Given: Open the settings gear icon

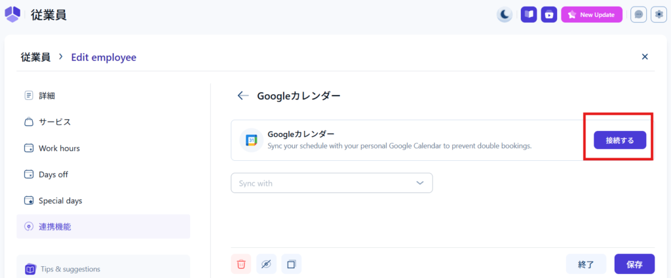Looking at the screenshot, I should point(657,14).
